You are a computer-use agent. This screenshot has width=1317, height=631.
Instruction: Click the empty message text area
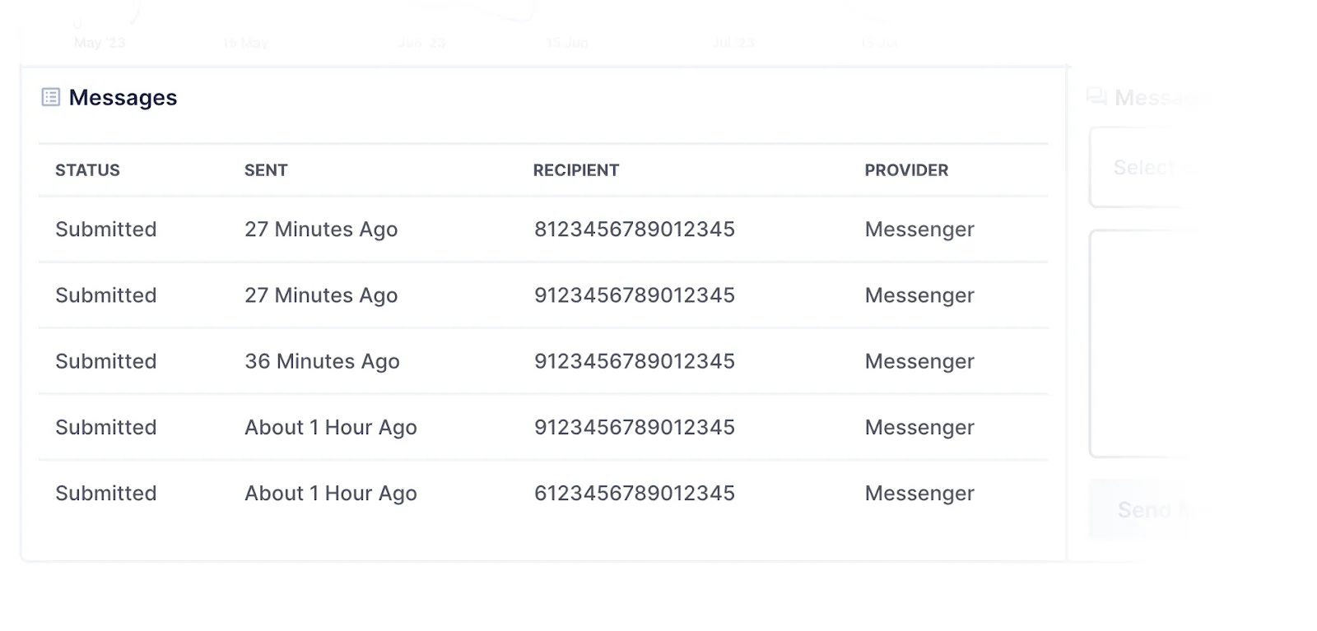coord(1185,344)
